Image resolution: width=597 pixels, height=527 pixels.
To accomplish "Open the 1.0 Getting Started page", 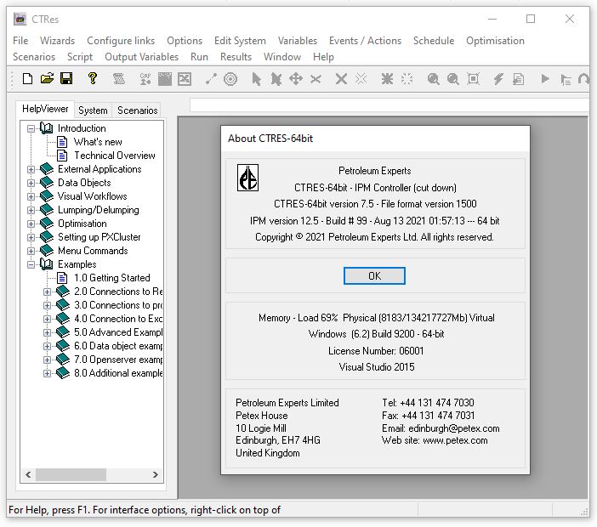I will point(111,278).
